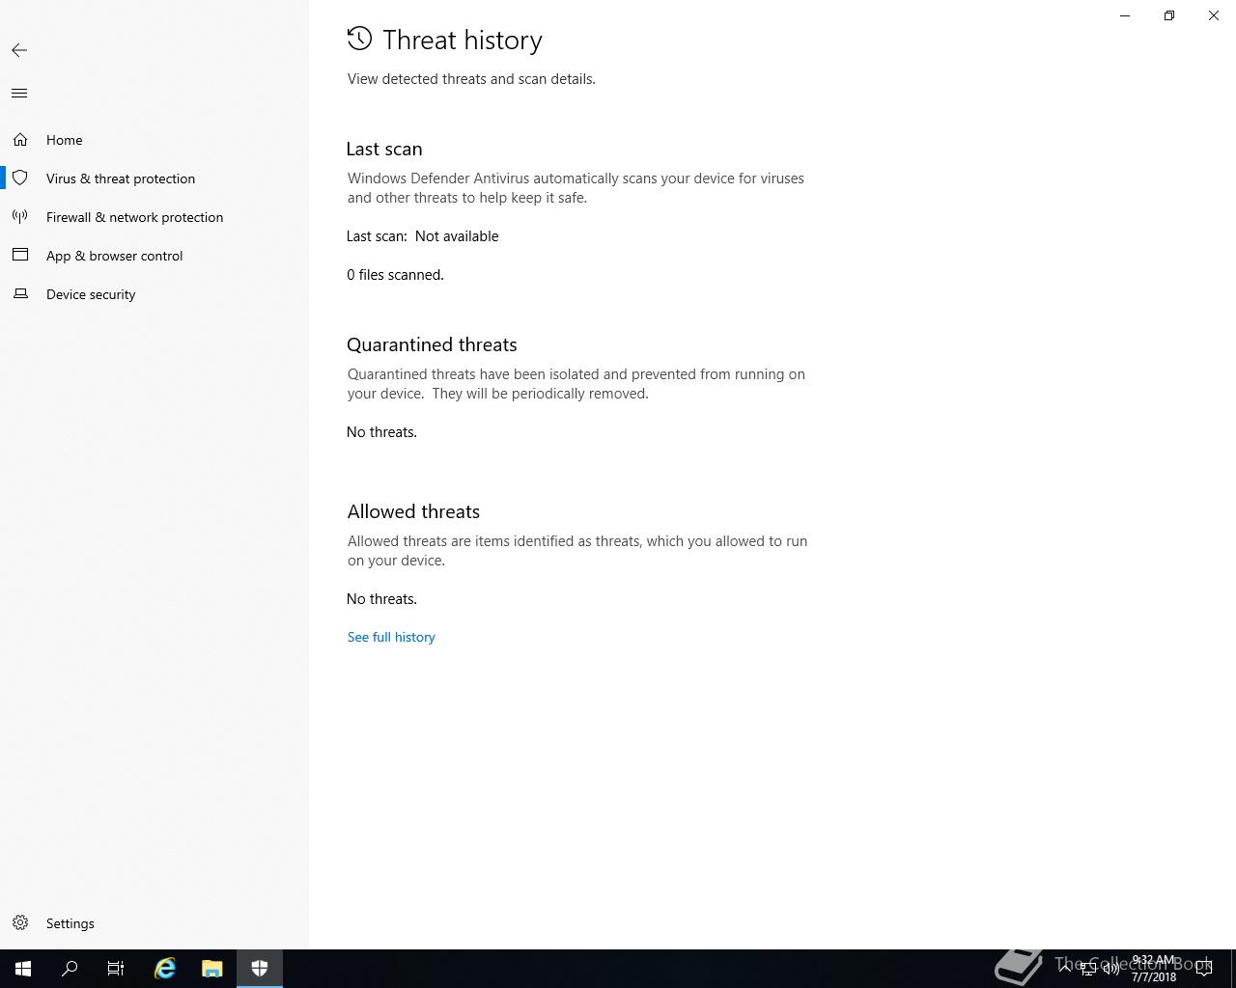Click the Device security laptop icon
The height and width of the screenshot is (988, 1236).
pos(20,294)
